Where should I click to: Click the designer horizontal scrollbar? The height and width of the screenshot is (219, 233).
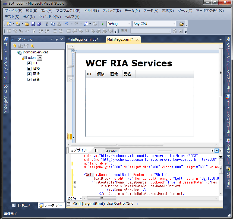[x=117, y=145]
